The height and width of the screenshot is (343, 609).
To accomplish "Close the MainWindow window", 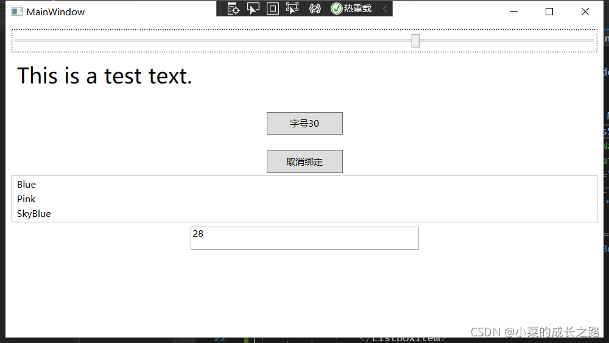I will coord(585,12).
